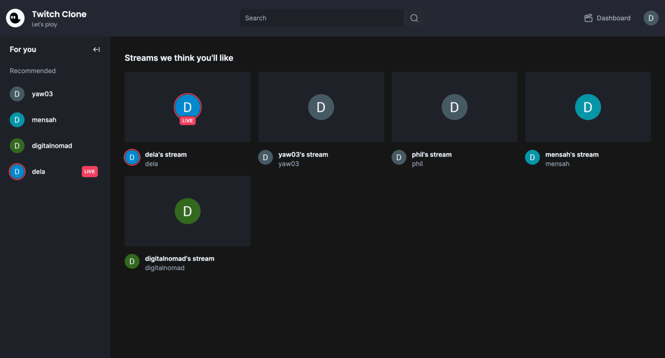This screenshot has height=358, width=665.
Task: Click digitalnomad's green avatar in sidebar
Action: click(x=17, y=146)
